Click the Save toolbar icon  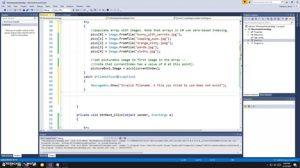click(24, 10)
